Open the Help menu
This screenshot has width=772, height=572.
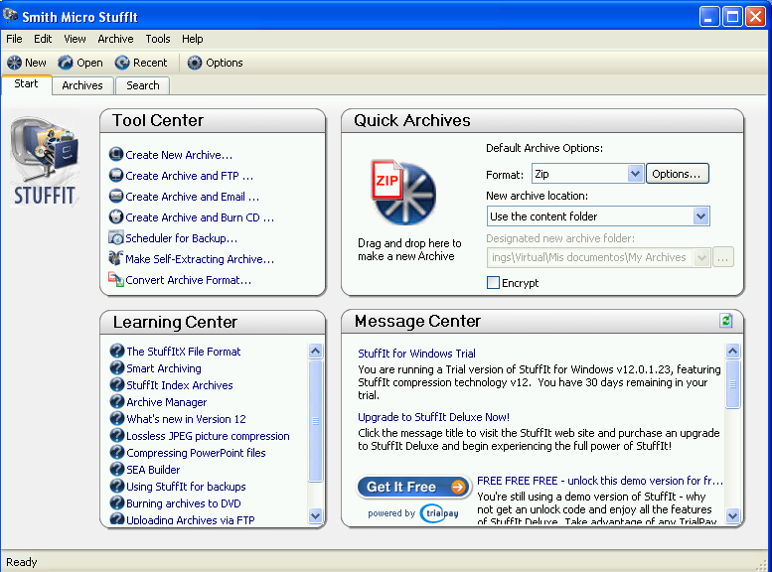193,39
